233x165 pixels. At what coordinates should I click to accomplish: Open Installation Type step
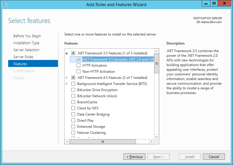pyautogui.click(x=26, y=43)
